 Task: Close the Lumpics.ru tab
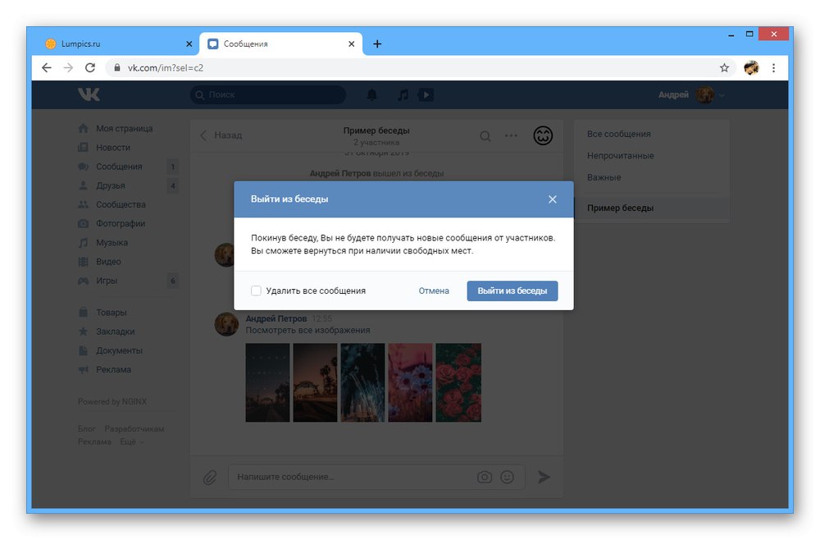[x=189, y=44]
